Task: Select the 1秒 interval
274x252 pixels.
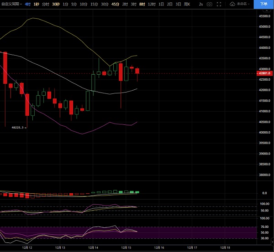Action: [36, 4]
